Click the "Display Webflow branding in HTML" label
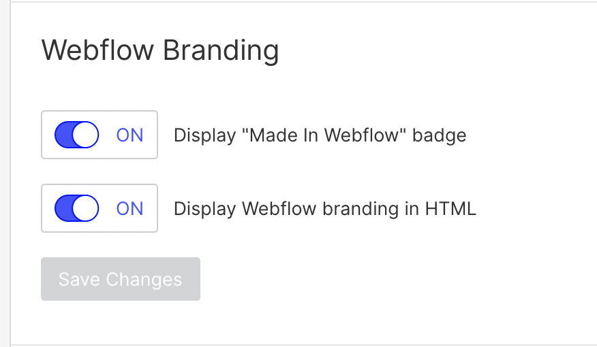 pos(324,209)
